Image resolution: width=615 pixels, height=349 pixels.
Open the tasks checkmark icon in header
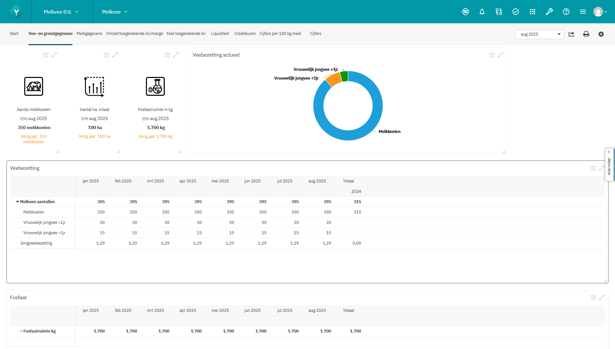[x=515, y=12]
